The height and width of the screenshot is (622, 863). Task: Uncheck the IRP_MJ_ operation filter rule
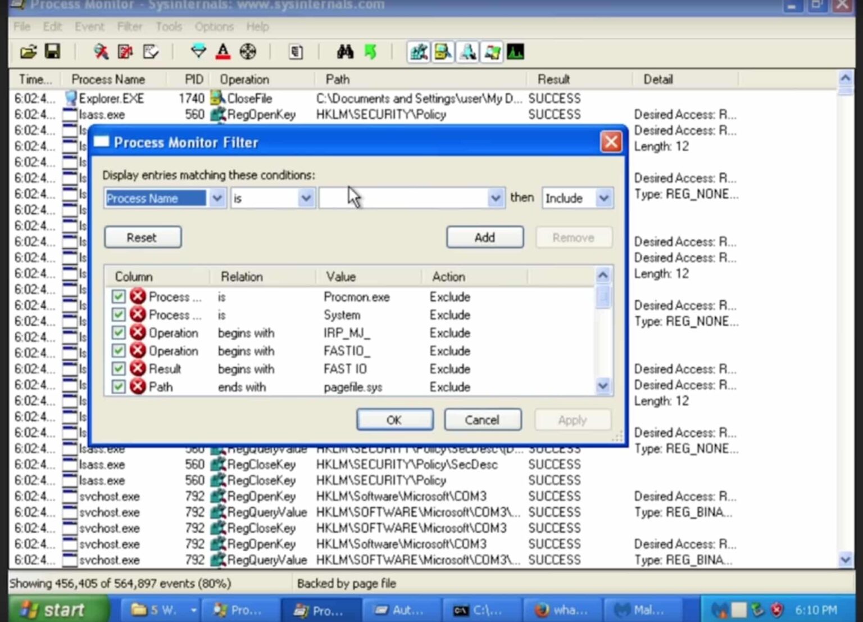[119, 332]
